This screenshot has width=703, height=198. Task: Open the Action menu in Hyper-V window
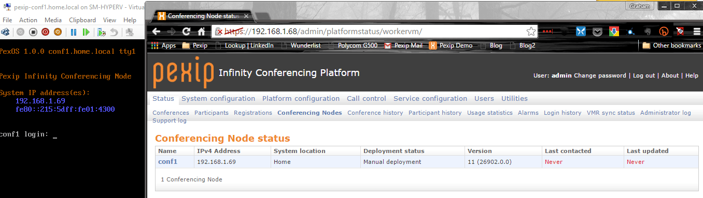tap(28, 20)
